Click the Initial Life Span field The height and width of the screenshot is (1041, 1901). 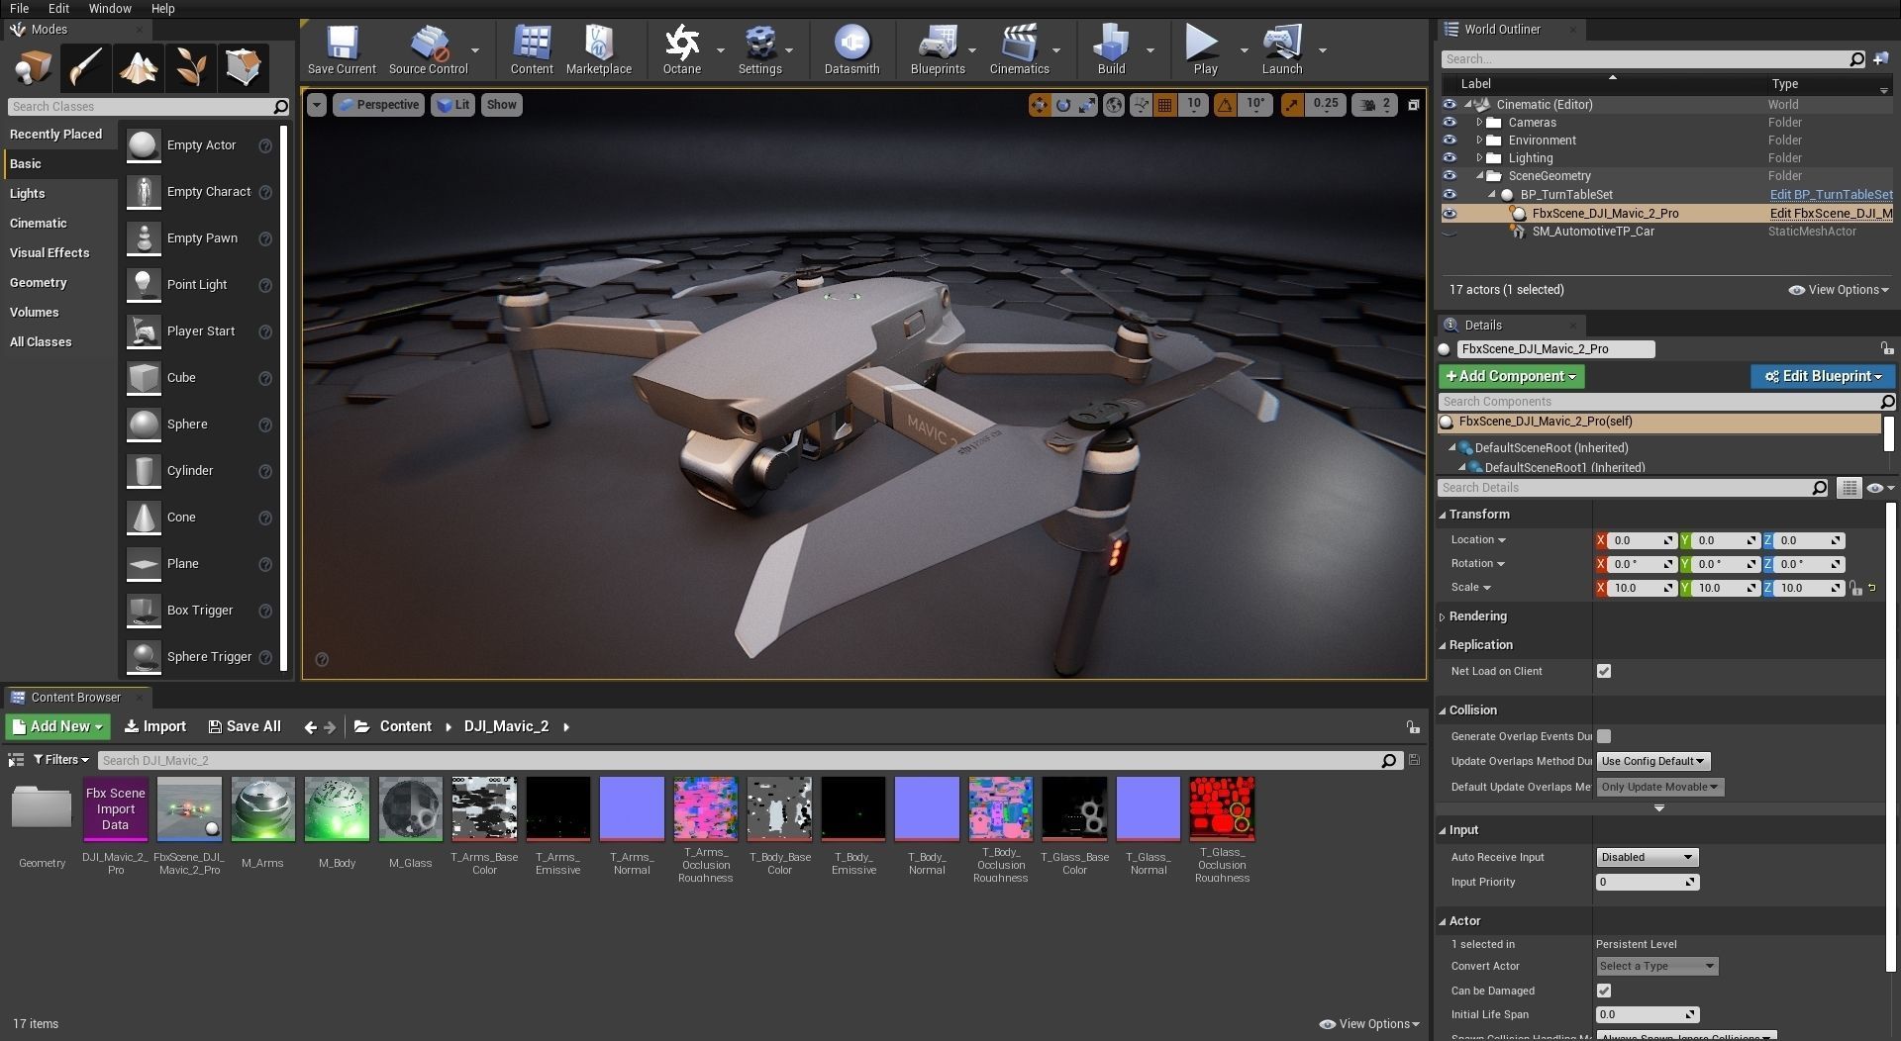(1647, 1014)
